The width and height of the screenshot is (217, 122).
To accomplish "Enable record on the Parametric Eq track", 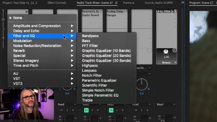I will tap(98, 110).
